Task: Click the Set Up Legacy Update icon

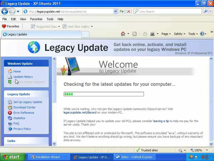Action: (10, 102)
